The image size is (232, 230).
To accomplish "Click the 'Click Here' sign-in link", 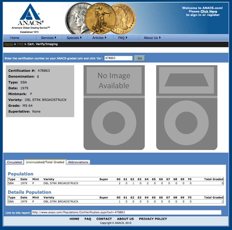I will tap(209, 11).
